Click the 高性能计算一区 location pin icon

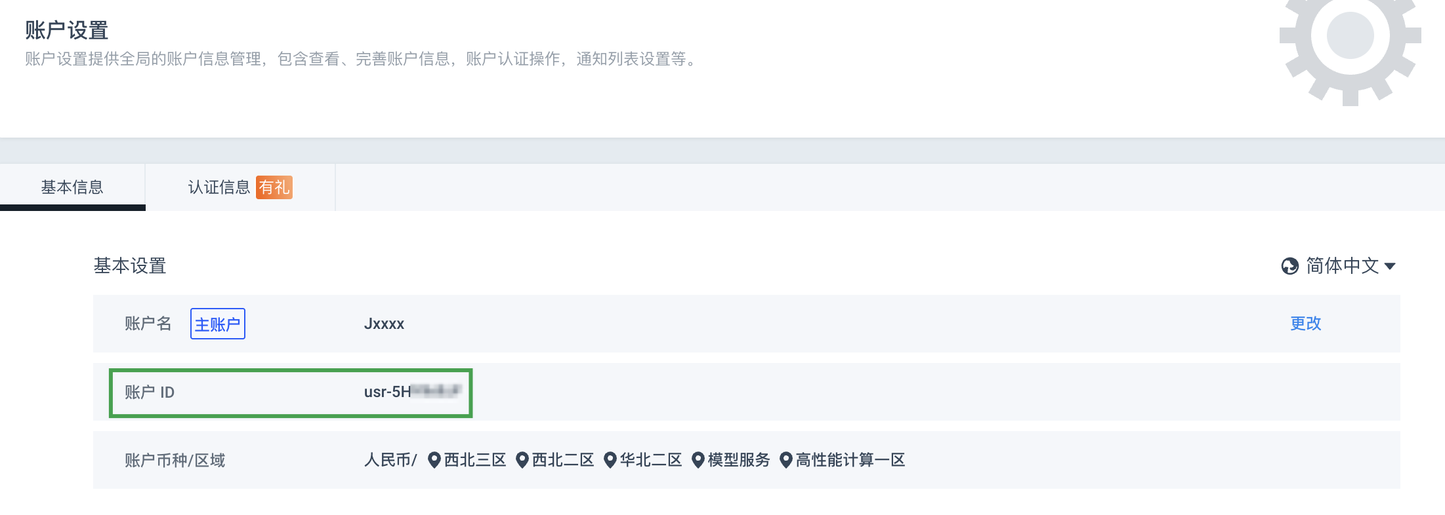coord(785,460)
